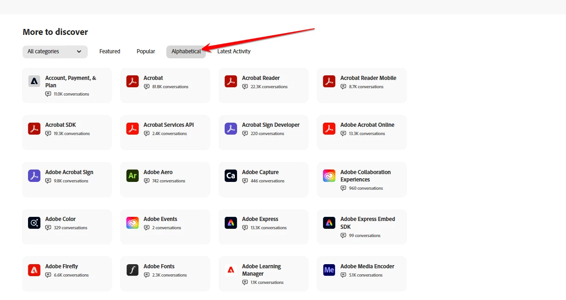Screen dimensions: 566x300
Task: Click the Acrobat Sign Developer icon
Action: [x=231, y=128]
